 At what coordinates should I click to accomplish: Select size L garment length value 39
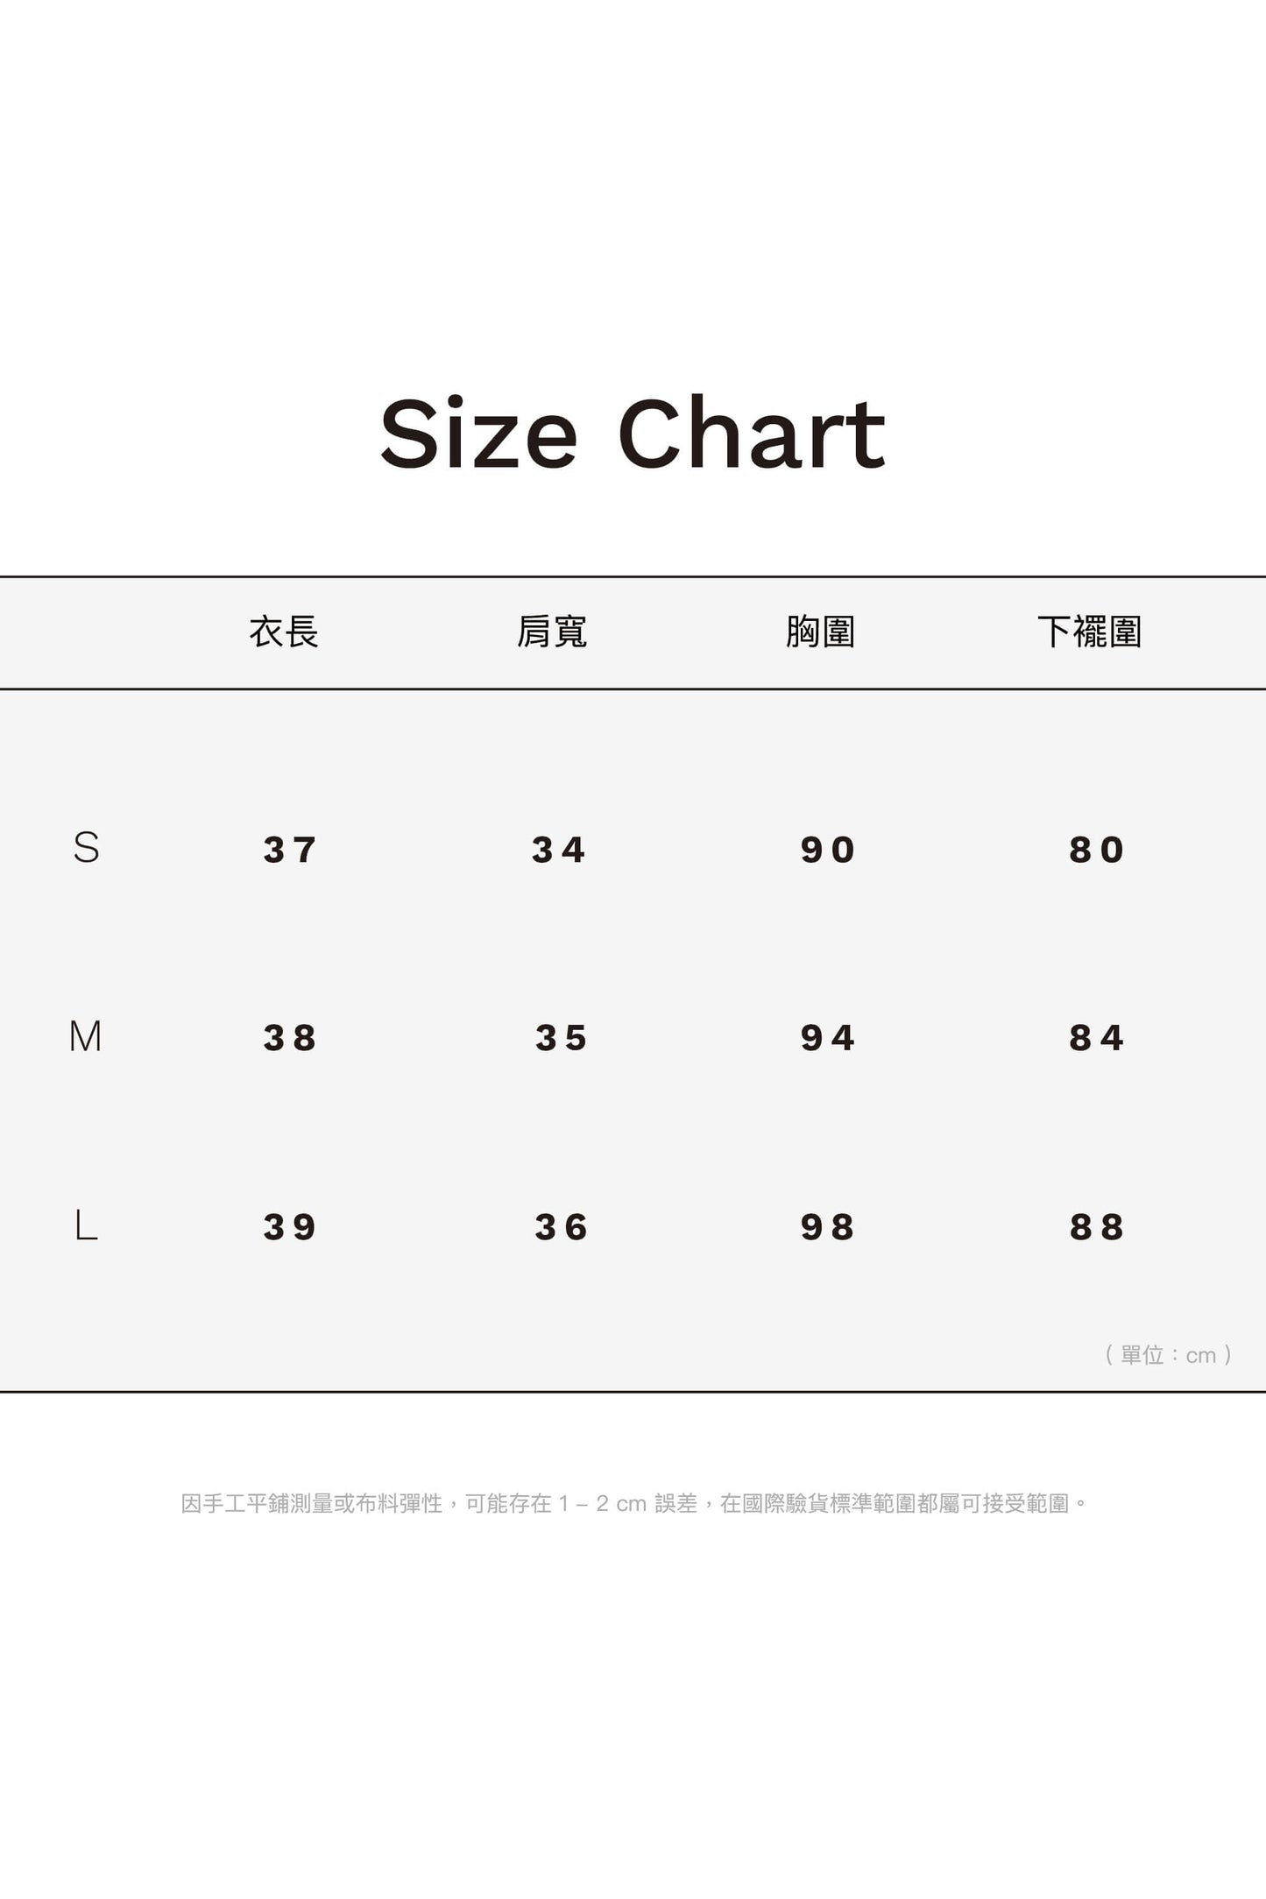click(x=290, y=1227)
